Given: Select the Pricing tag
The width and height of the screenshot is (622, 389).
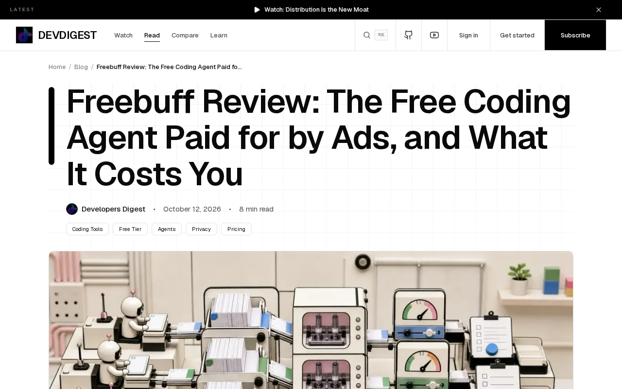Looking at the screenshot, I should [236, 229].
